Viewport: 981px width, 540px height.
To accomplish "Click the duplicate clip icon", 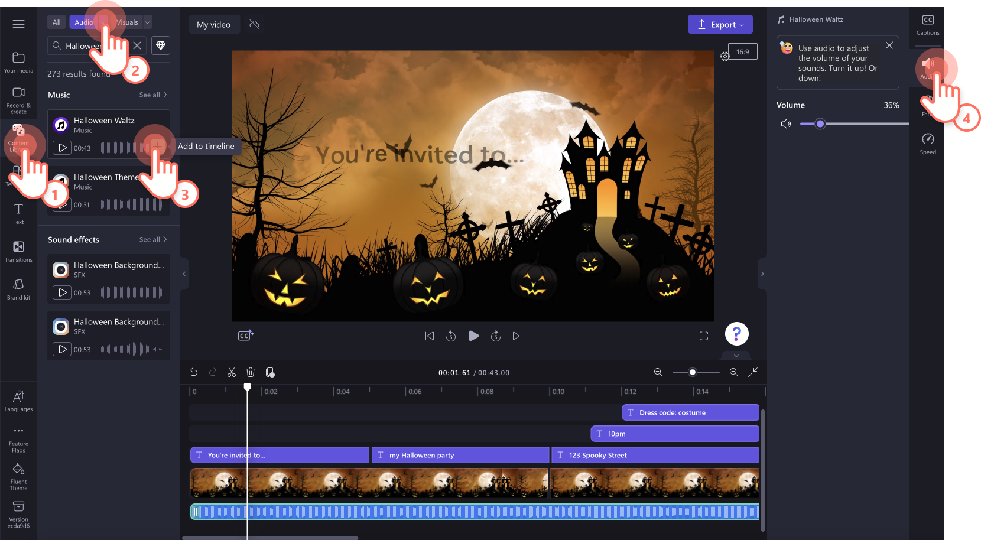I will [x=270, y=372].
